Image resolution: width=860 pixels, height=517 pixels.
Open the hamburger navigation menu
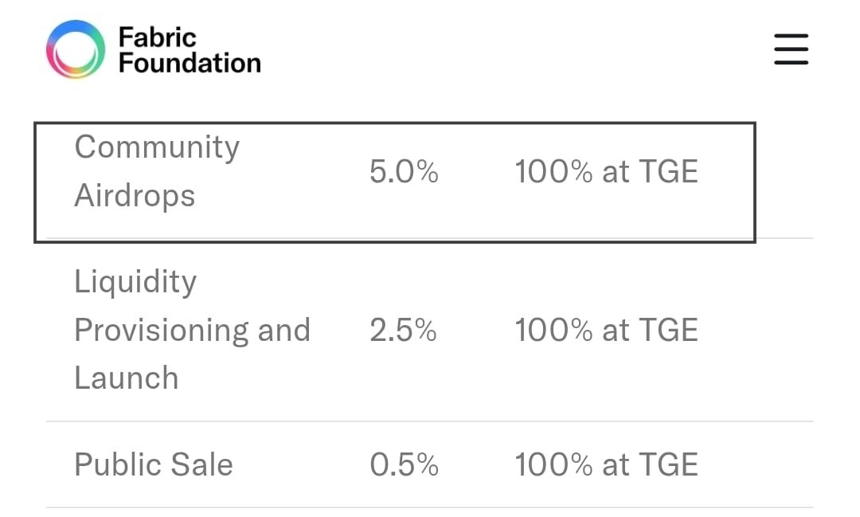click(x=791, y=49)
